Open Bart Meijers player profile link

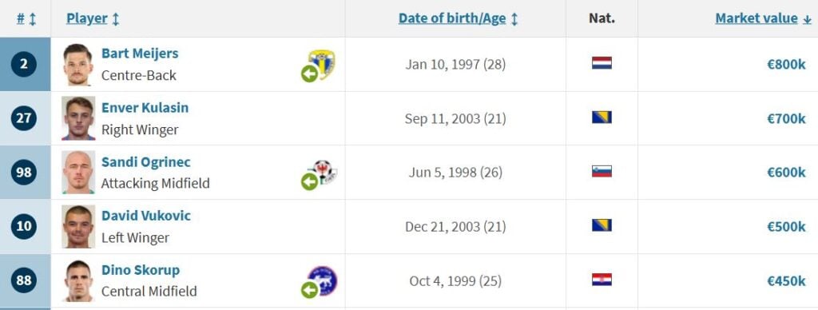[x=139, y=54]
